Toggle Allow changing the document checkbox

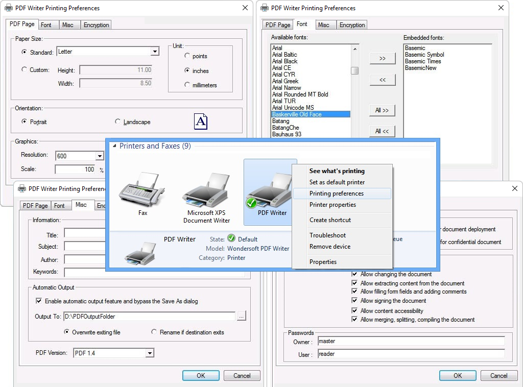[354, 274]
